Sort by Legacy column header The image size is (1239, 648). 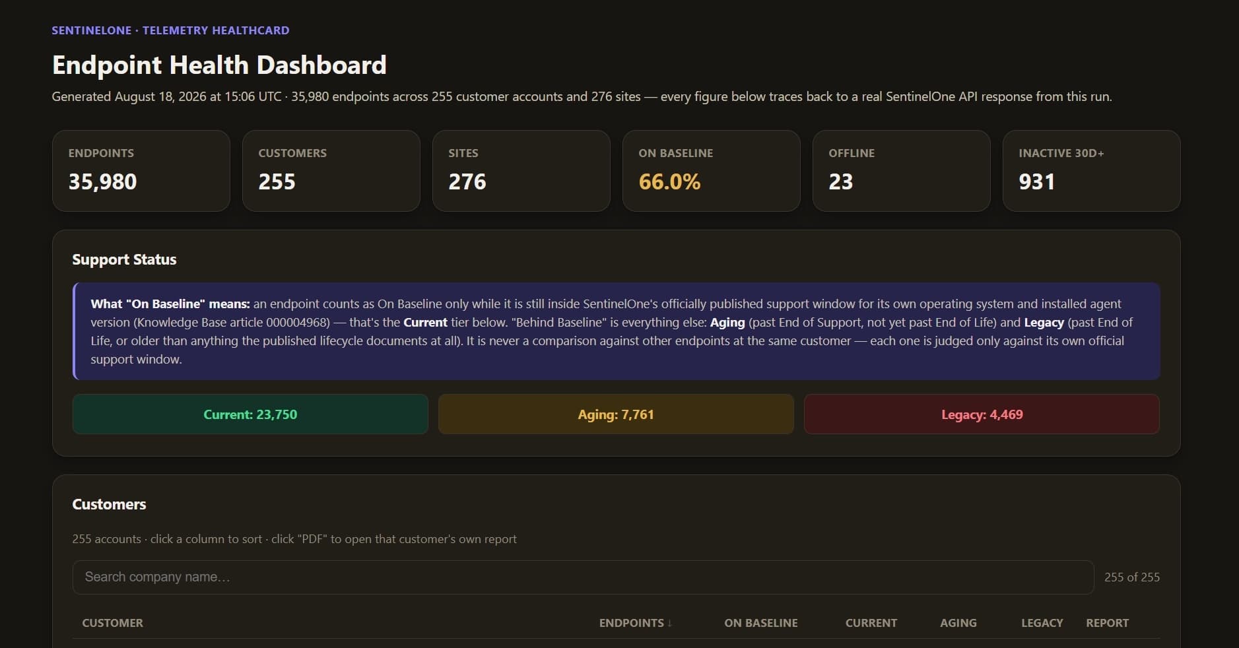(1042, 623)
